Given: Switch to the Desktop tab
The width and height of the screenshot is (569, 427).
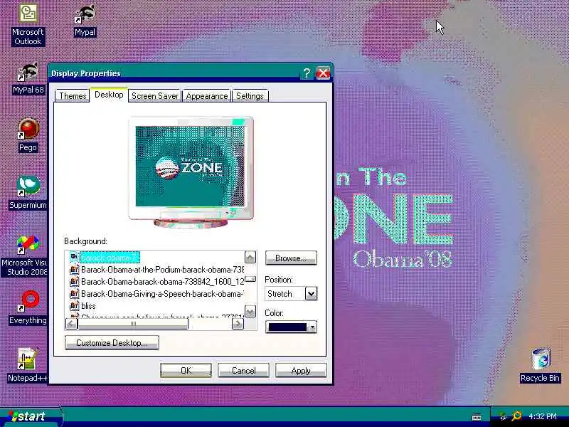Looking at the screenshot, I should point(109,95).
